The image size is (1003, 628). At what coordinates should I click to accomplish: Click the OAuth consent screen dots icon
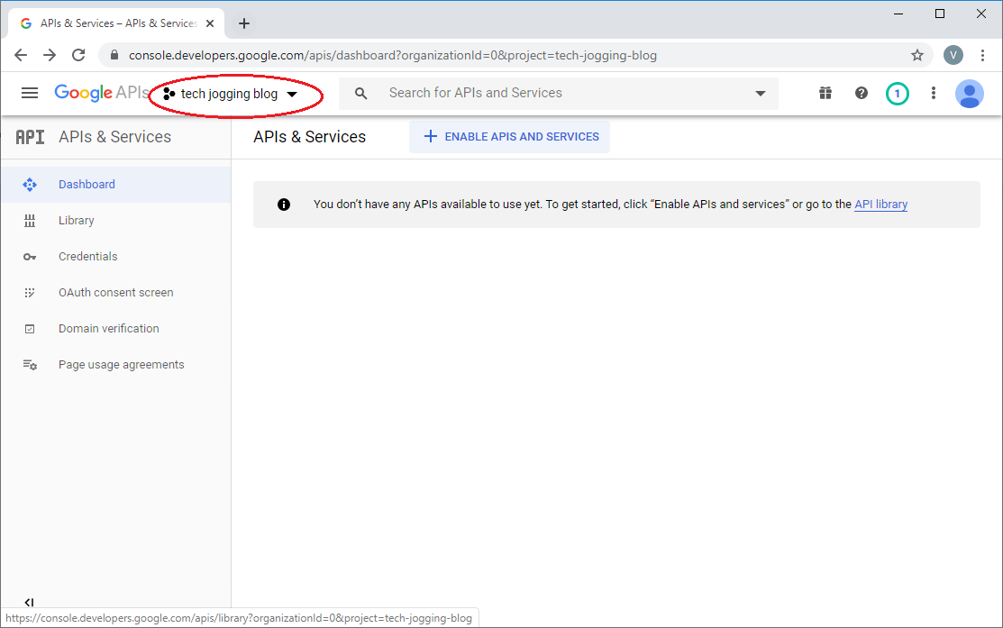(30, 293)
